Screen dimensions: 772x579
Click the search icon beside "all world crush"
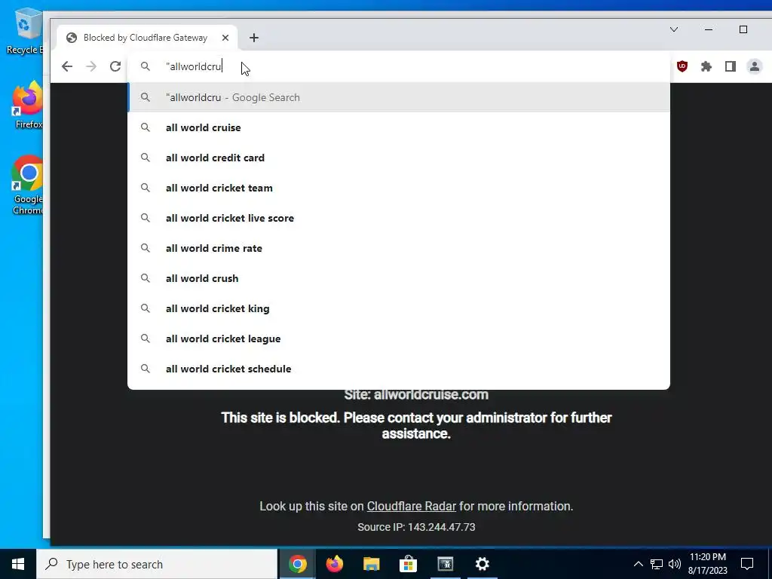(146, 278)
